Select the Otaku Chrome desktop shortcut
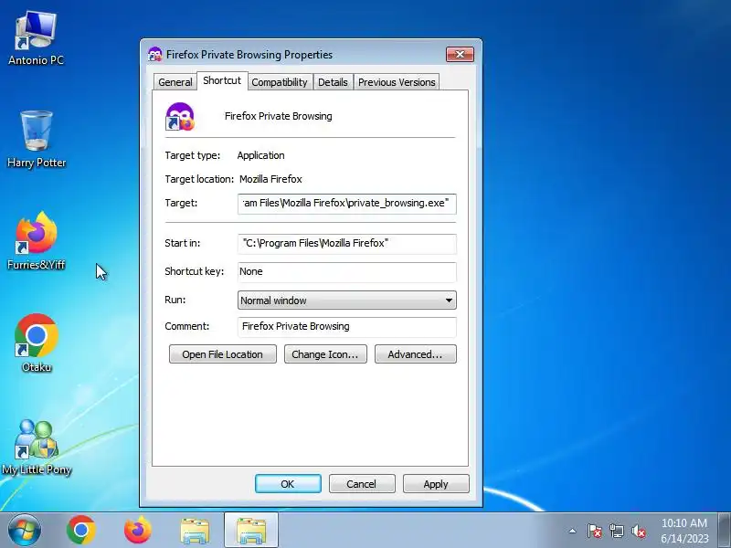Screen dimensions: 731x548 point(37,342)
